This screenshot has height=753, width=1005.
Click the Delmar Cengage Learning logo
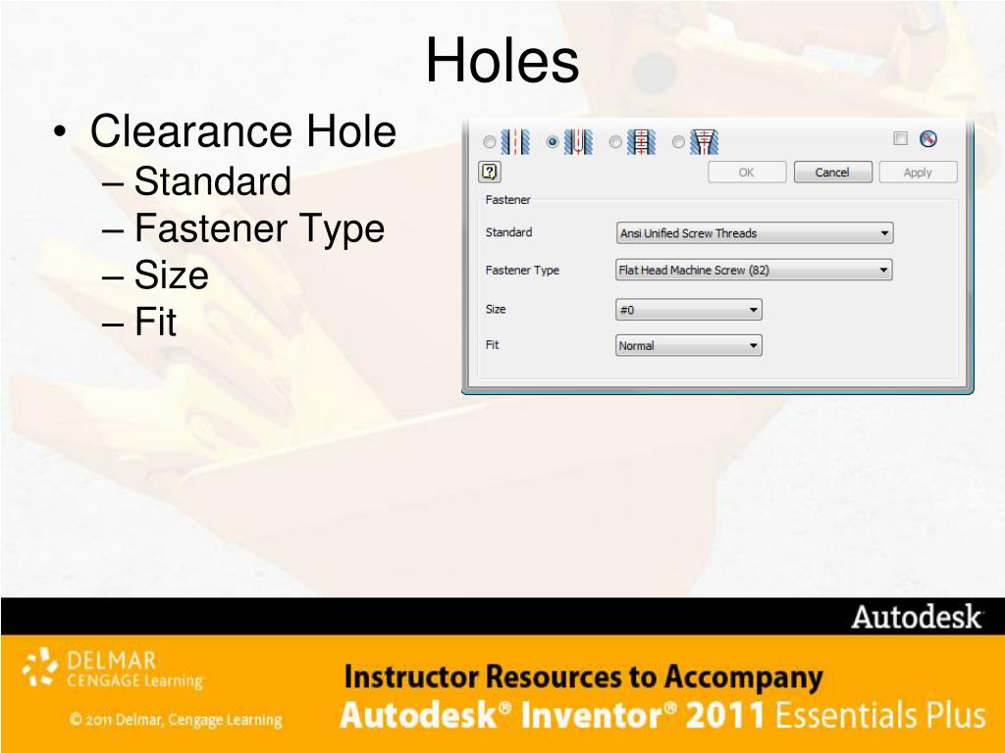pyautogui.click(x=114, y=669)
